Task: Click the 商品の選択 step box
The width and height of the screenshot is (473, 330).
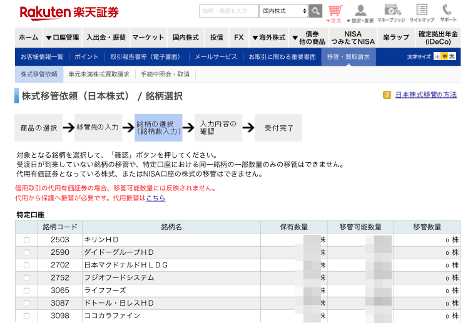Action: [x=39, y=128]
